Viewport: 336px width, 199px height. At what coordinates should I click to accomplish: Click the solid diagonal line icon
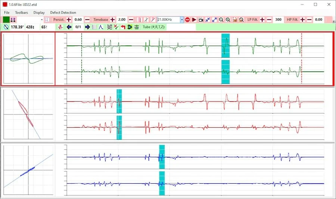153,20
